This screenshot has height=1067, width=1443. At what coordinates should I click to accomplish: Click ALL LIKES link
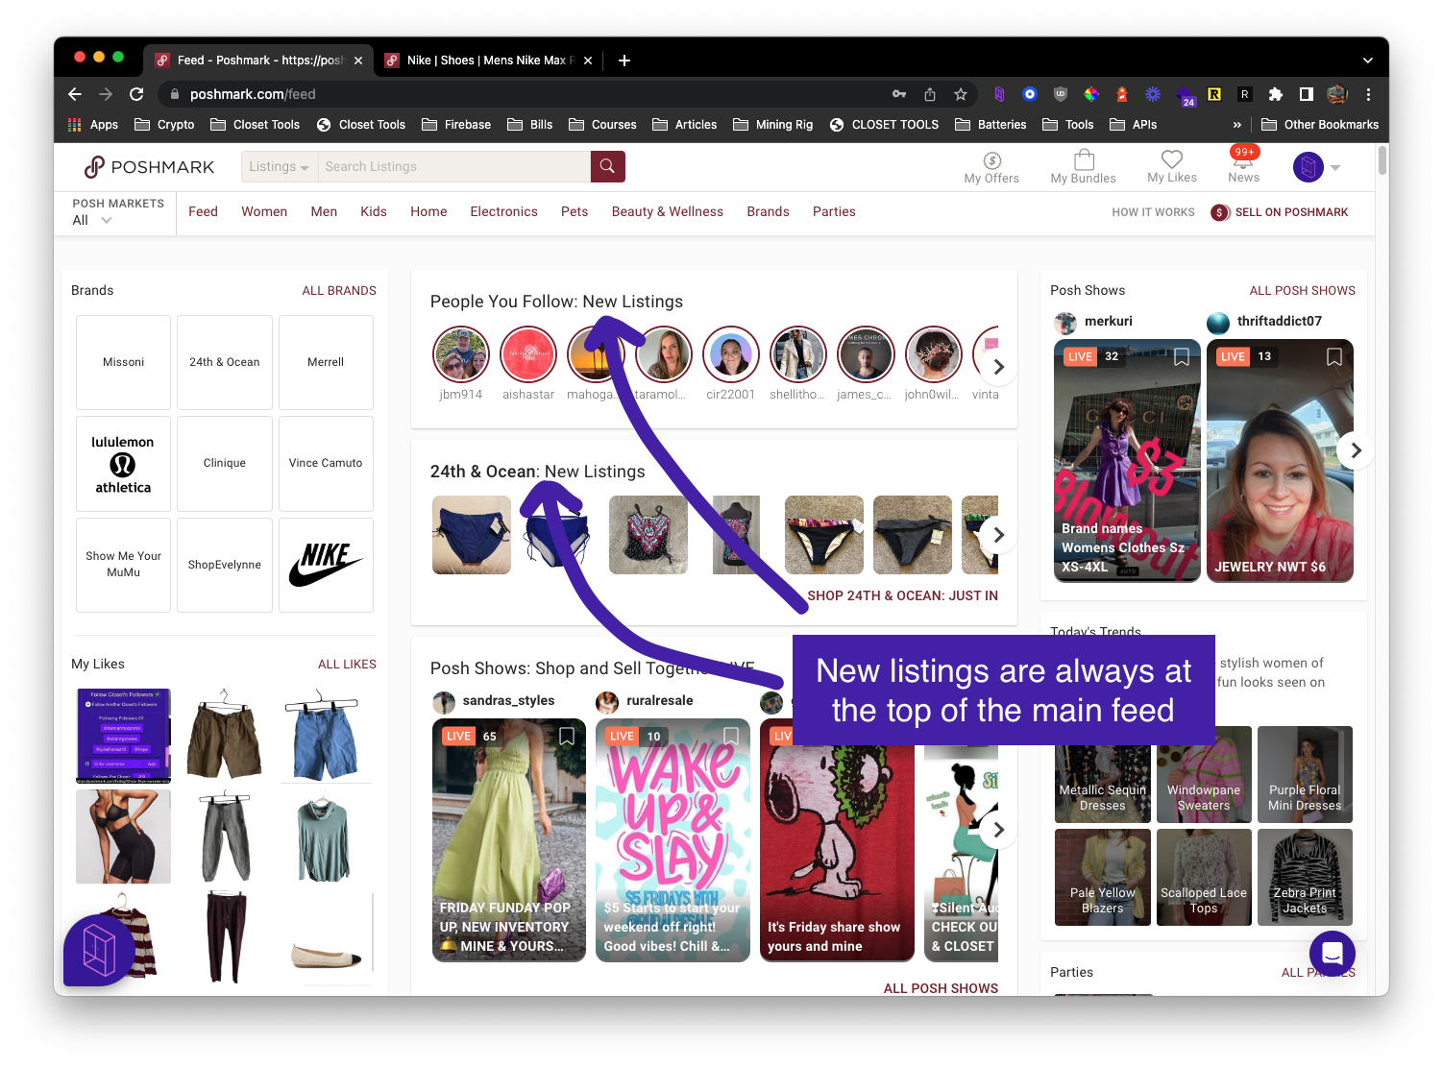coord(347,665)
